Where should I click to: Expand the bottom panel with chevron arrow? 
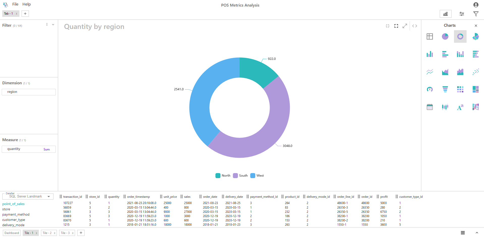click(x=477, y=233)
